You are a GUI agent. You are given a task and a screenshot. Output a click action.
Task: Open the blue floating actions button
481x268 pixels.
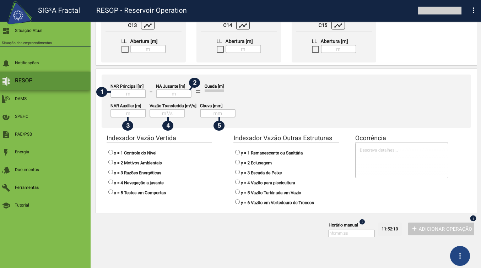tap(460, 256)
